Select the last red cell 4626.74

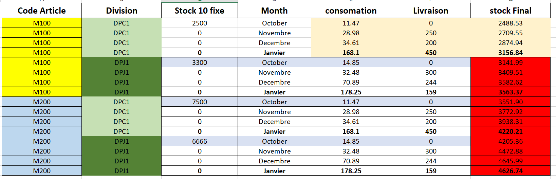coord(510,171)
